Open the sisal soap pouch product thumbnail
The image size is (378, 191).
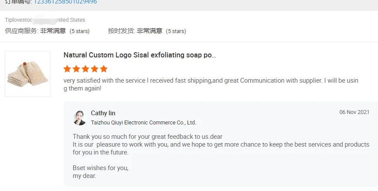pos(27,74)
